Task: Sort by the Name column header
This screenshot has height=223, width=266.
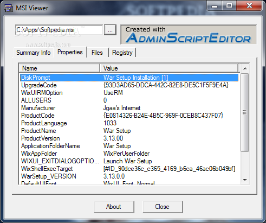Action: click(x=60, y=68)
